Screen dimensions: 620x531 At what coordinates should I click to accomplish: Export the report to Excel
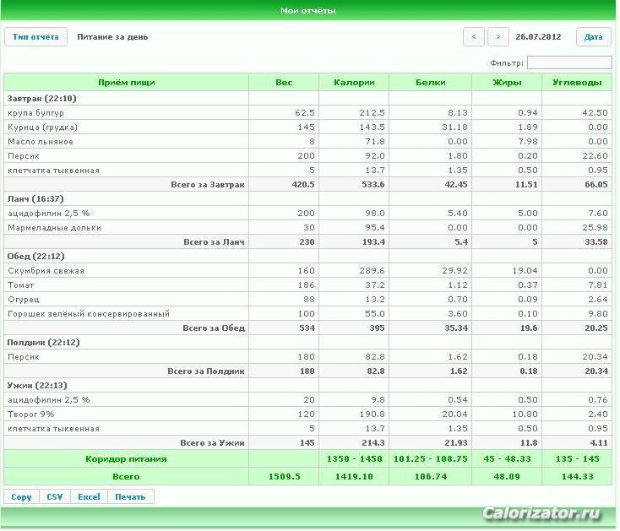(89, 496)
